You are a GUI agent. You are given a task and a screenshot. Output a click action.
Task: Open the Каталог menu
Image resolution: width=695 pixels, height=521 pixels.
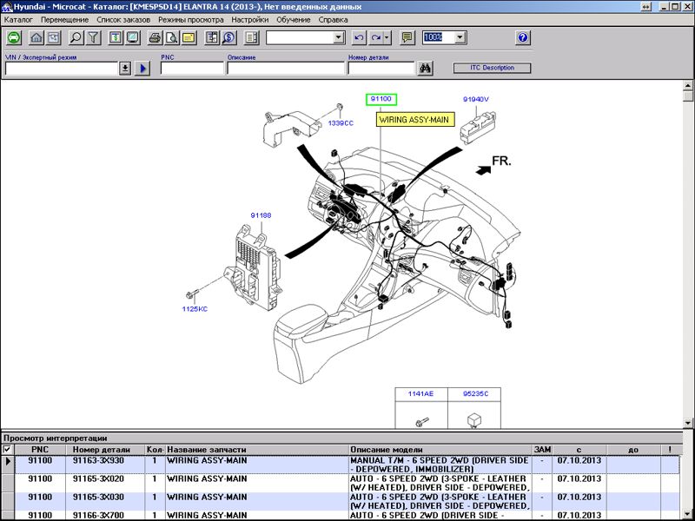click(18, 19)
